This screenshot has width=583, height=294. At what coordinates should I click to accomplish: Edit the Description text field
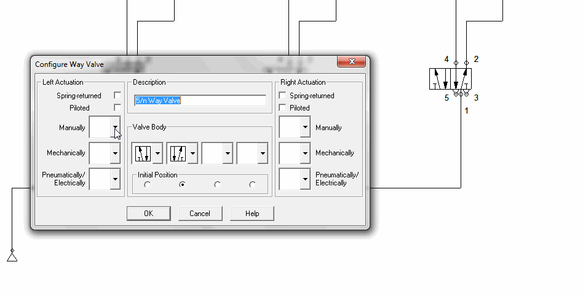coord(200,101)
